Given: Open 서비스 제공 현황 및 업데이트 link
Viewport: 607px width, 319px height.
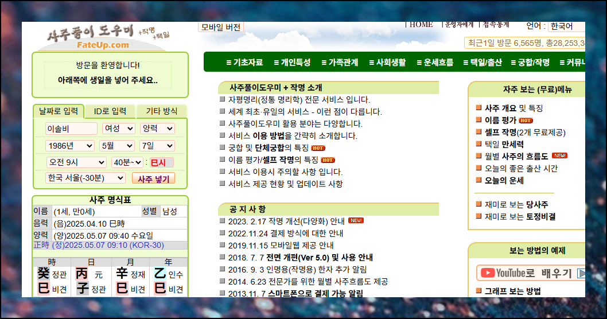Looking at the screenshot, I should coord(285,184).
